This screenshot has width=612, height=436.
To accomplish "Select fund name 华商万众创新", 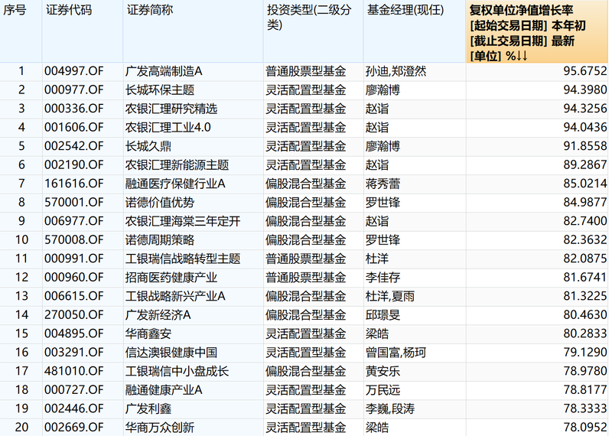I will click(160, 428).
